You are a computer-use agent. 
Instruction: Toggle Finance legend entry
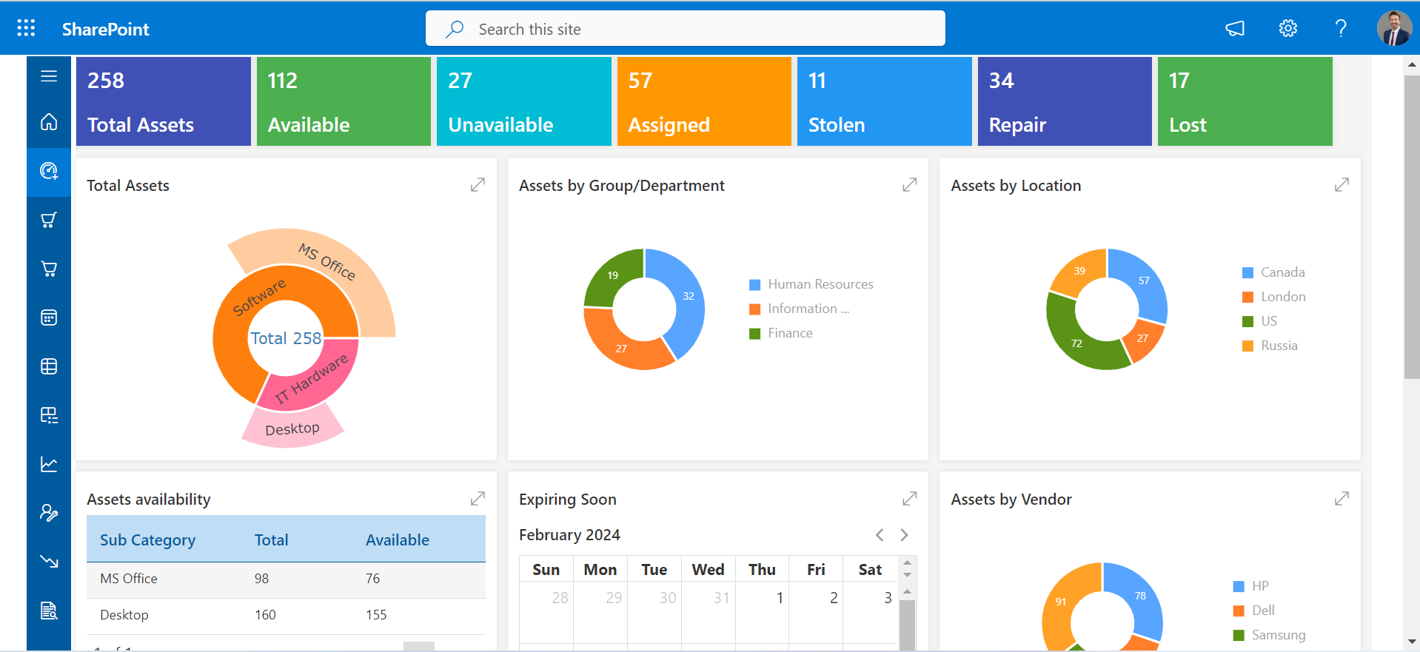pos(781,333)
